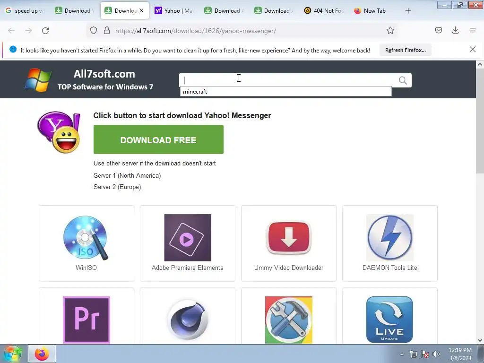Open the Save to Pocket icon
Image resolution: width=484 pixels, height=363 pixels.
(439, 30)
